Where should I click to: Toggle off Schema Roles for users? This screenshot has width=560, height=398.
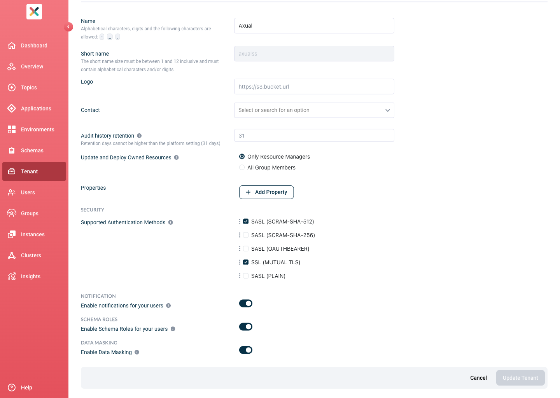(x=246, y=327)
